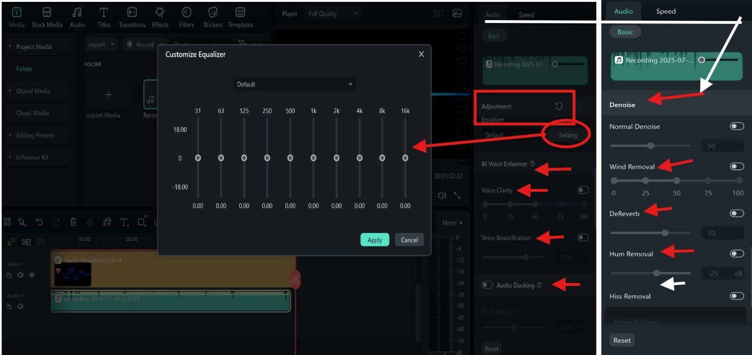This screenshot has width=752, height=355.
Task: Click the 16k equalizer slider handle
Action: [x=405, y=158]
